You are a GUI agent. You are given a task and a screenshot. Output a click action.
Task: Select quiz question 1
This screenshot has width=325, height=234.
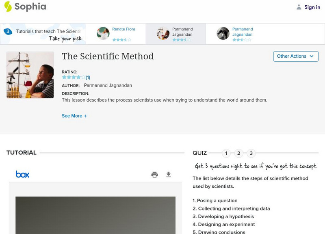(226, 153)
